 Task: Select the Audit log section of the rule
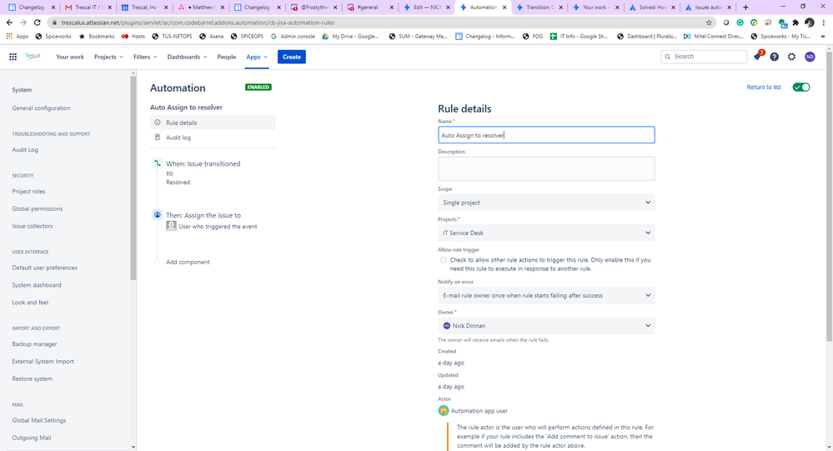pos(213,138)
